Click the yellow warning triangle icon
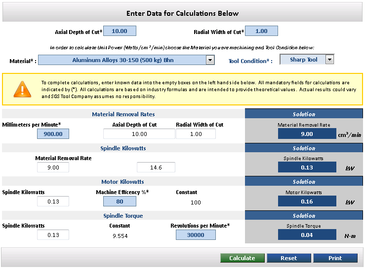 22,89
